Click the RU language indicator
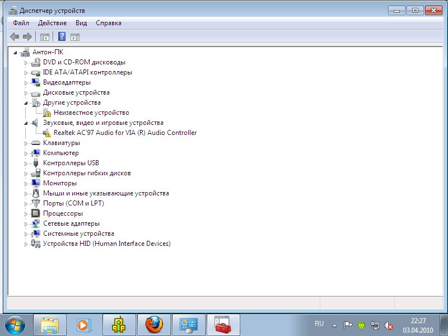 tap(319, 324)
